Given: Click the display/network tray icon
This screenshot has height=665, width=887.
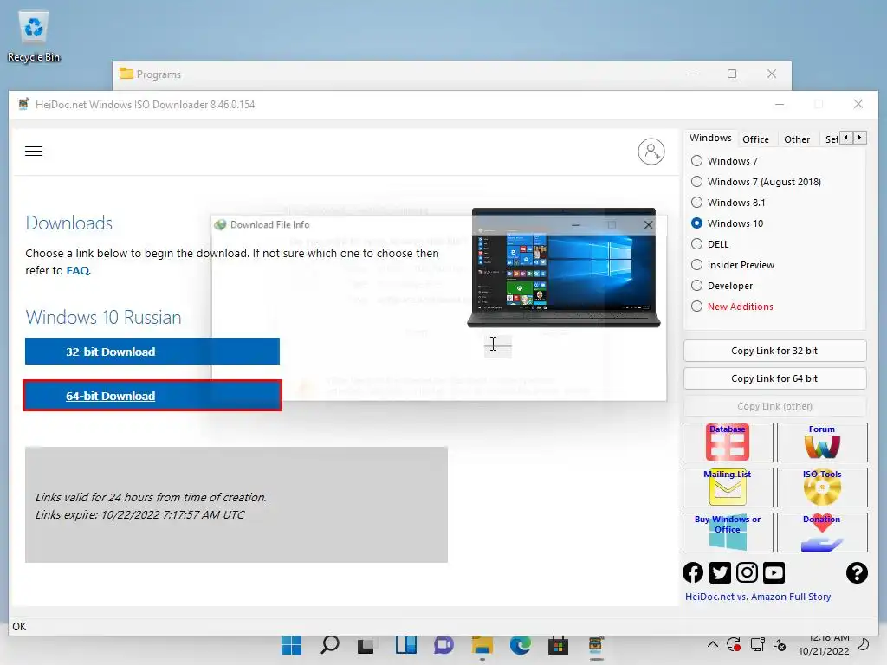Looking at the screenshot, I should pyautogui.click(x=757, y=644).
